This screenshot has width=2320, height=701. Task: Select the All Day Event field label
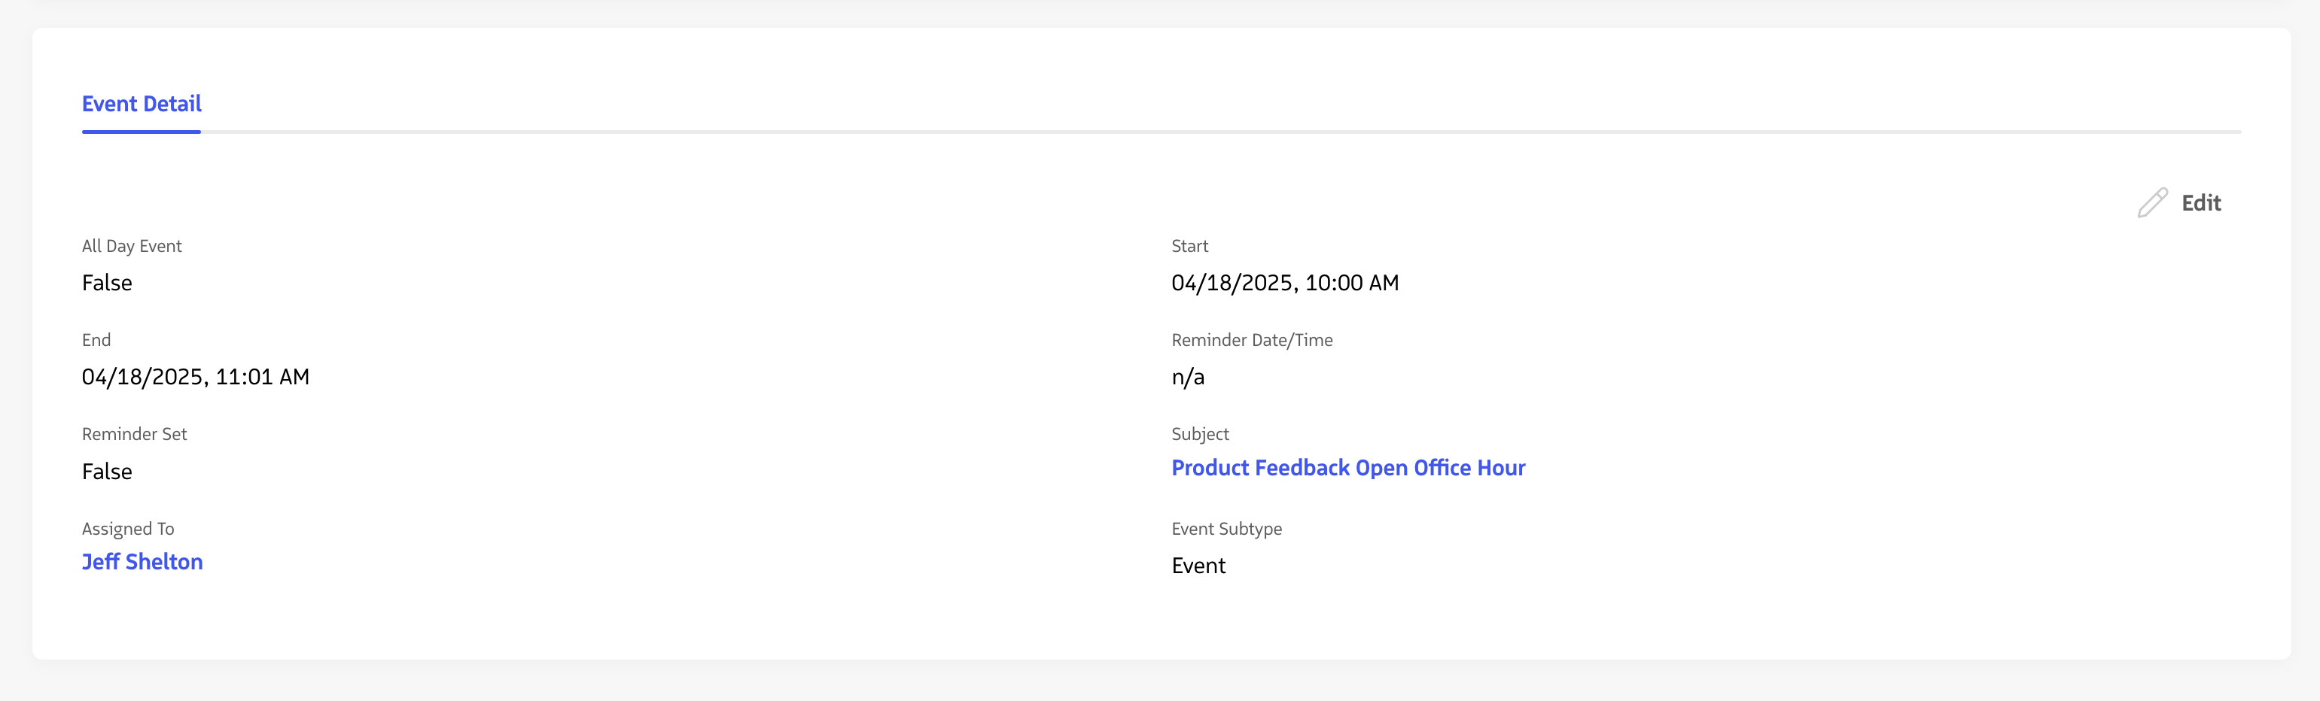tap(132, 246)
